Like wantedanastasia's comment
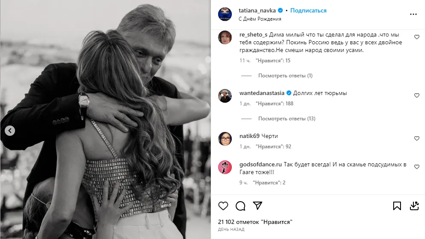425x239 pixels. pos(416,95)
